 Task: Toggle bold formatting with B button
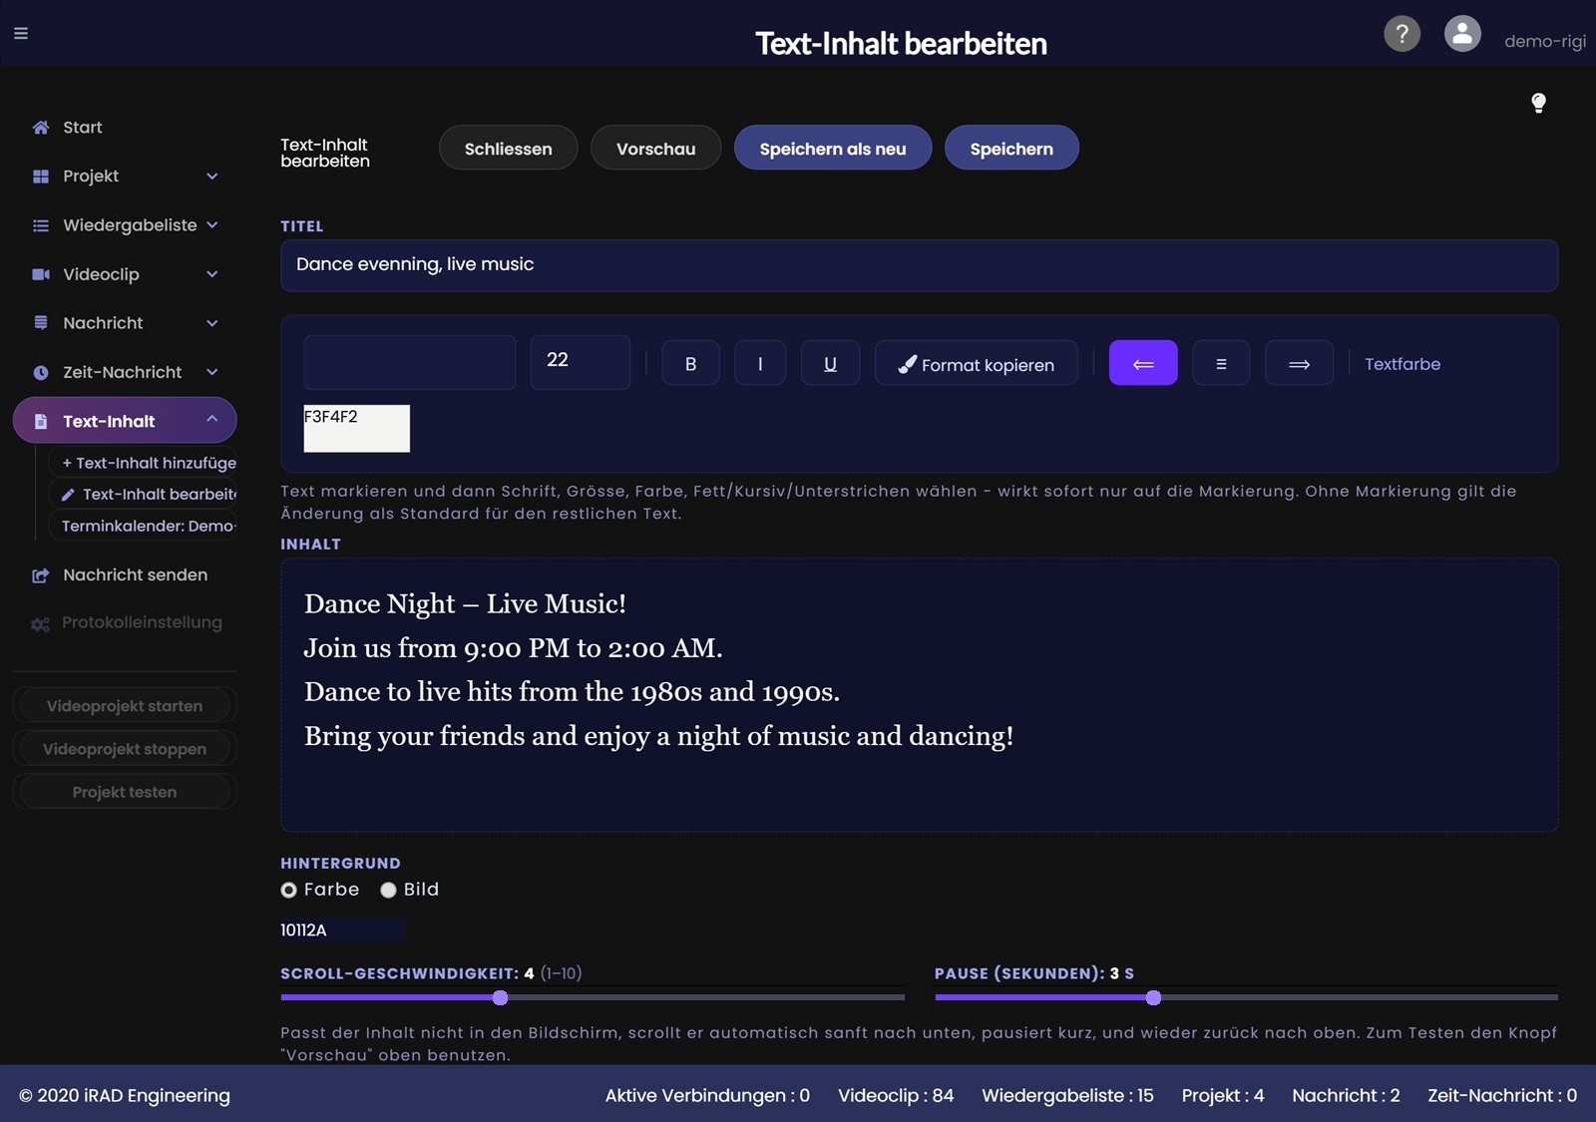coord(690,364)
